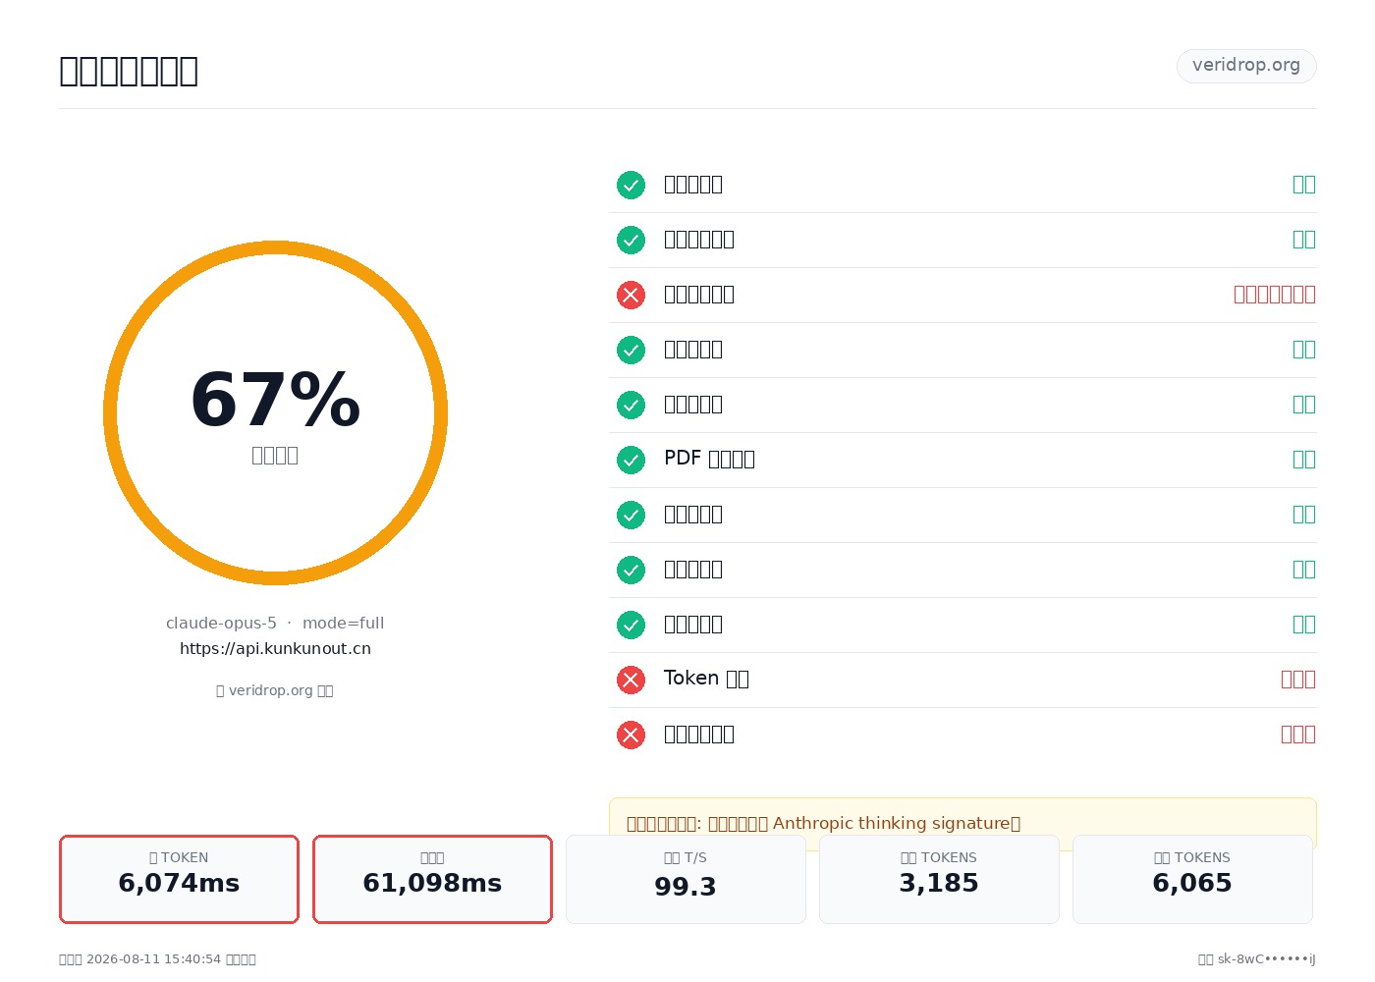
Task: Select the T/S 99.3 stat card
Action: (686, 879)
